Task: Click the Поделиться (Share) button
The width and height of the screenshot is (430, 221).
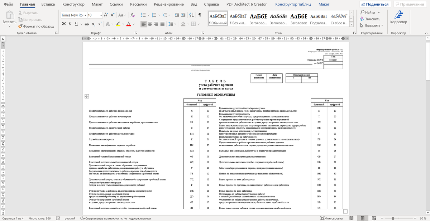Action: click(375, 4)
